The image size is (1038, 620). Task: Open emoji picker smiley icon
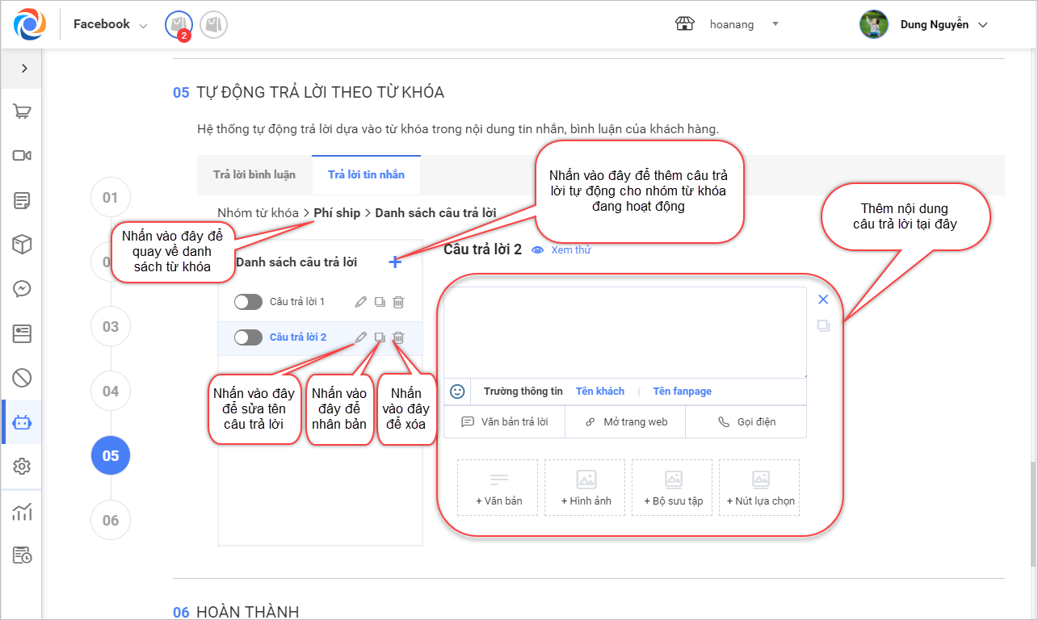(x=457, y=392)
